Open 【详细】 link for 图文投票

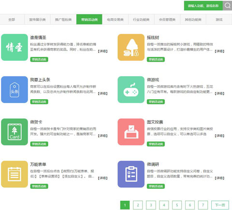pos(219,136)
